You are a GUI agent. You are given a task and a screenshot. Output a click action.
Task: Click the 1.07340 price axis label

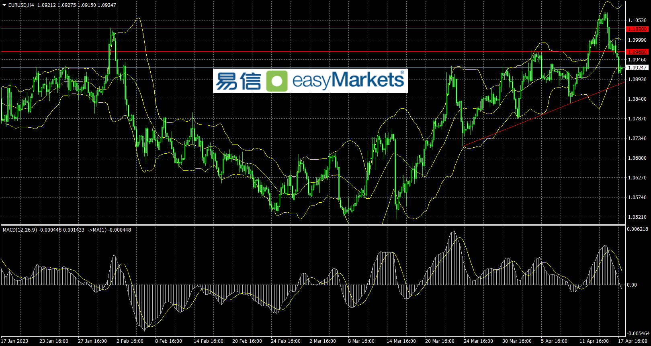pyautogui.click(x=637, y=138)
